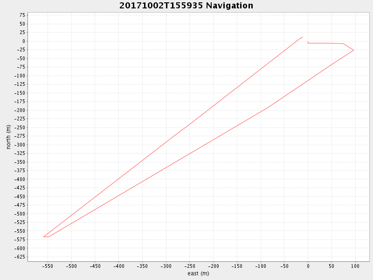
Task: Click the 0 tick on the north axis
Action: click(x=23, y=41)
